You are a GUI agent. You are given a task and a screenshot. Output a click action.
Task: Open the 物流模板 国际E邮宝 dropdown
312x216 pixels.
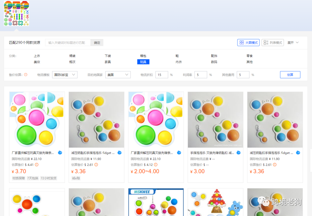point(65,75)
